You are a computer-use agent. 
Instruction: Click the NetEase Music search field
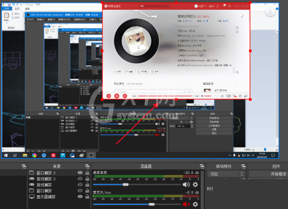pos(155,6)
